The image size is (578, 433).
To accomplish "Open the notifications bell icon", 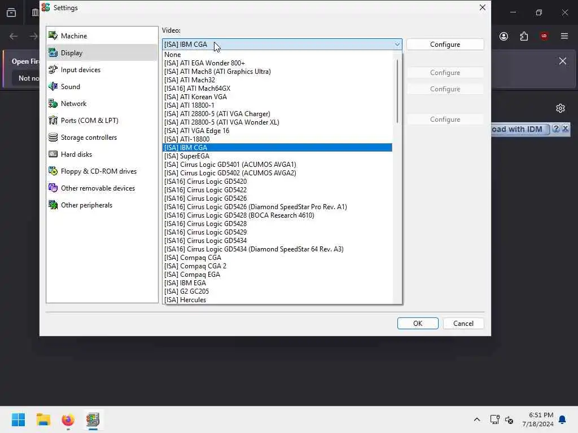I will pos(562,419).
